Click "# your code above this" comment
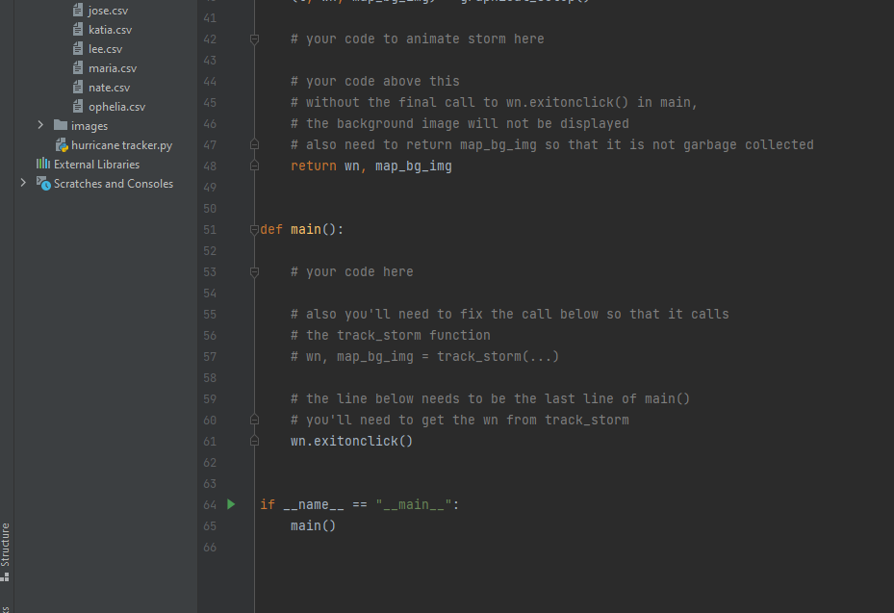894x613 pixels. (375, 82)
